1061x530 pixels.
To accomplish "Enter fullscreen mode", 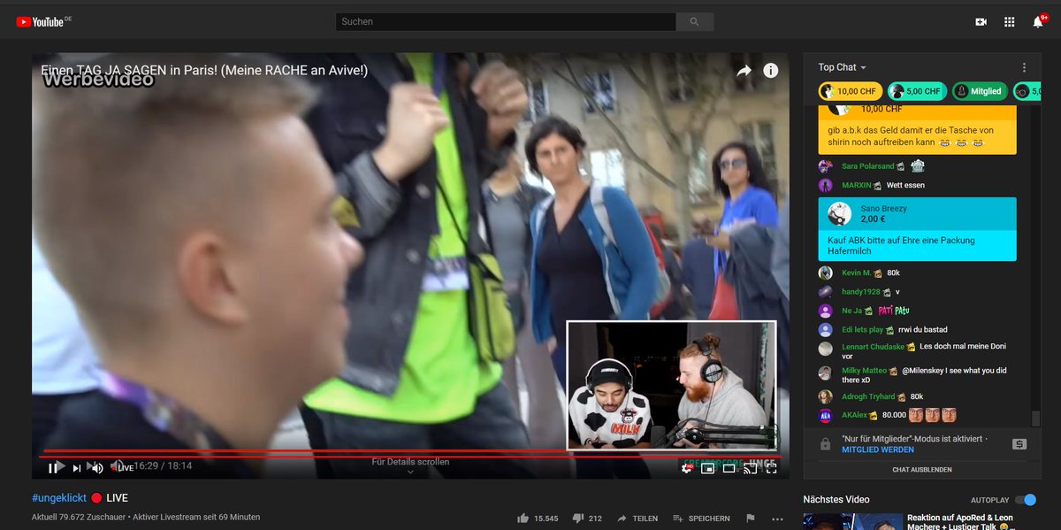I will click(771, 468).
